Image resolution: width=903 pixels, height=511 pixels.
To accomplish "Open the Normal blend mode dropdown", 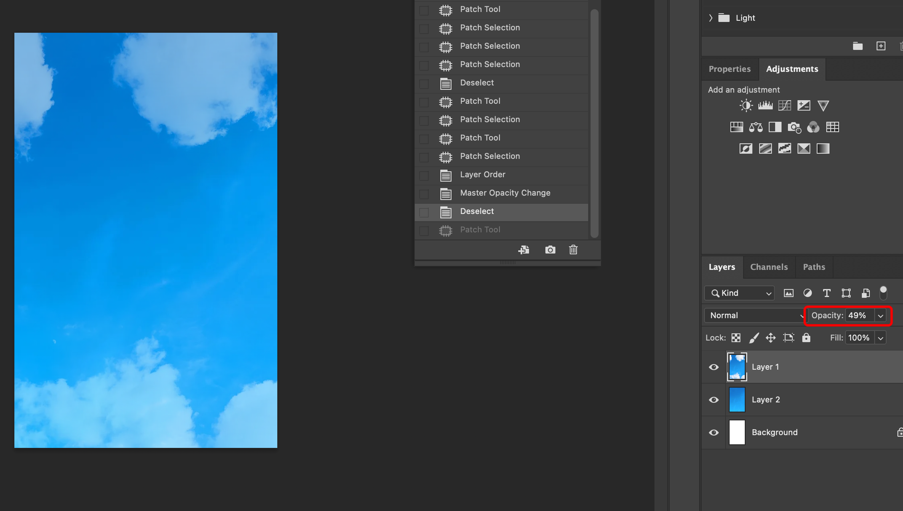I will (x=755, y=315).
